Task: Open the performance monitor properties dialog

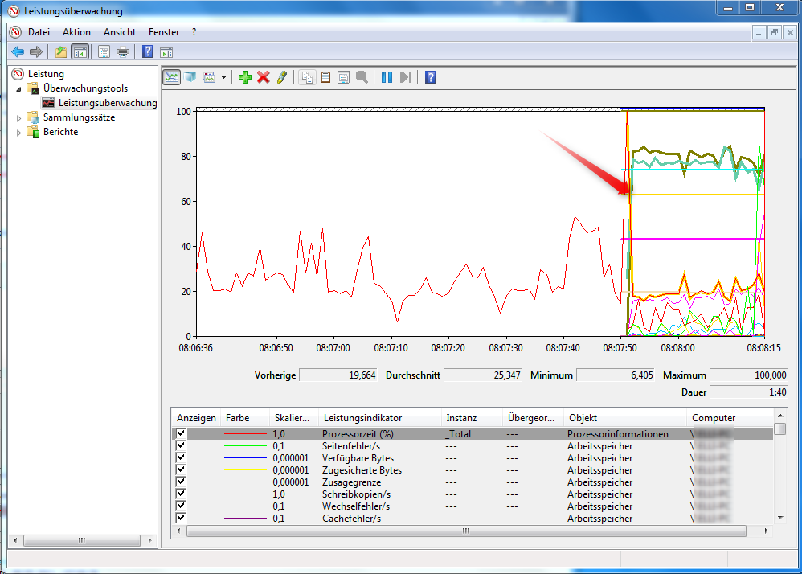Action: [x=343, y=76]
